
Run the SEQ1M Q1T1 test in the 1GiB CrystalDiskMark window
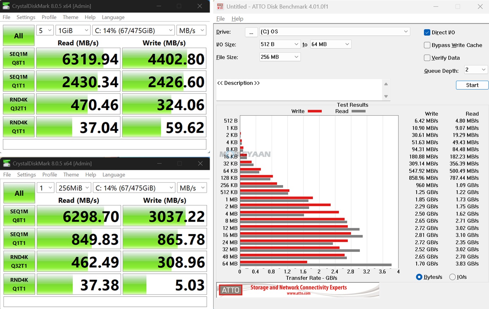[19, 81]
